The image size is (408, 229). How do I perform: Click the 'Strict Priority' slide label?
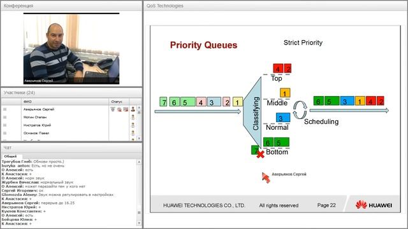(x=303, y=43)
